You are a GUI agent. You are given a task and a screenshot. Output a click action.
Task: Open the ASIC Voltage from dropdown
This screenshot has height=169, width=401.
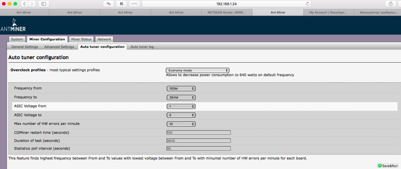181,106
